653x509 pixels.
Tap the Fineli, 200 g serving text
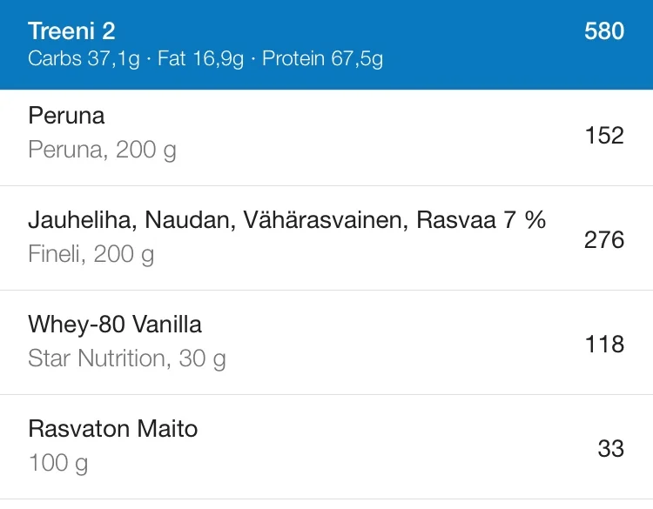point(91,254)
